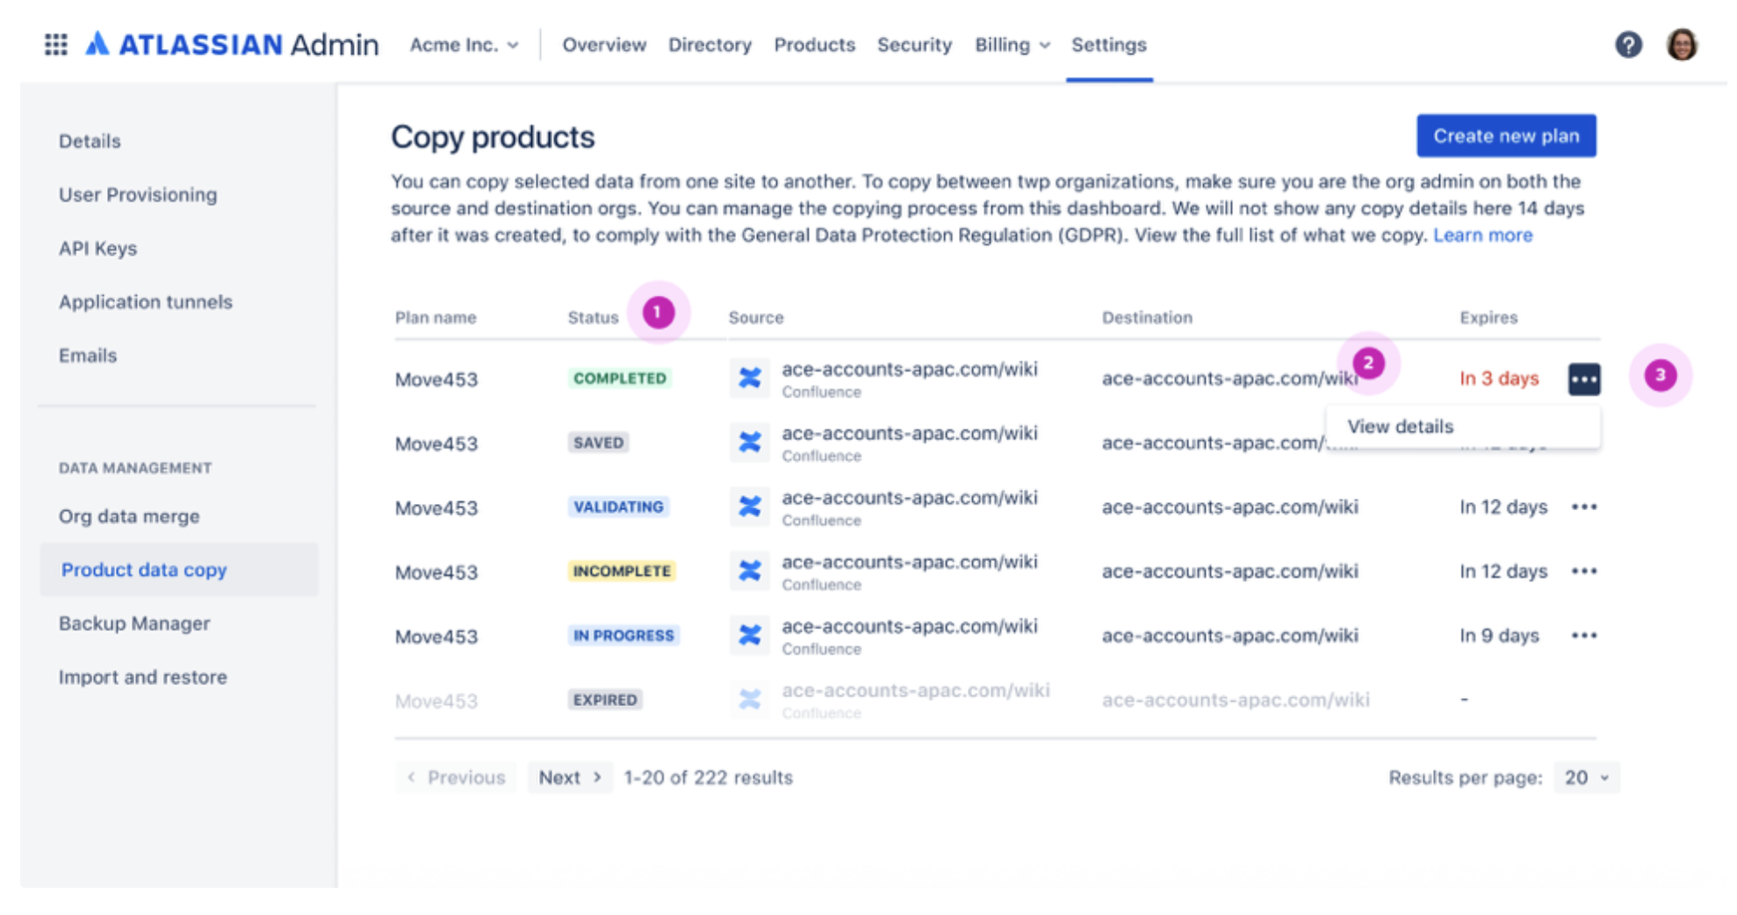The image size is (1737, 915).
Task: Click the Destination column header
Action: (1147, 318)
